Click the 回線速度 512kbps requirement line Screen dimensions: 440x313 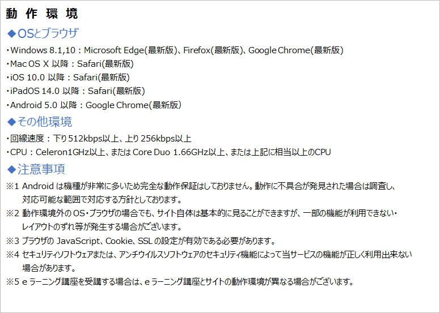coord(99,139)
